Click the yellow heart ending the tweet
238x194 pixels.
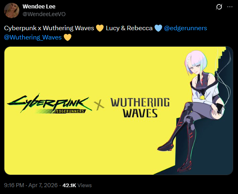[67, 37]
